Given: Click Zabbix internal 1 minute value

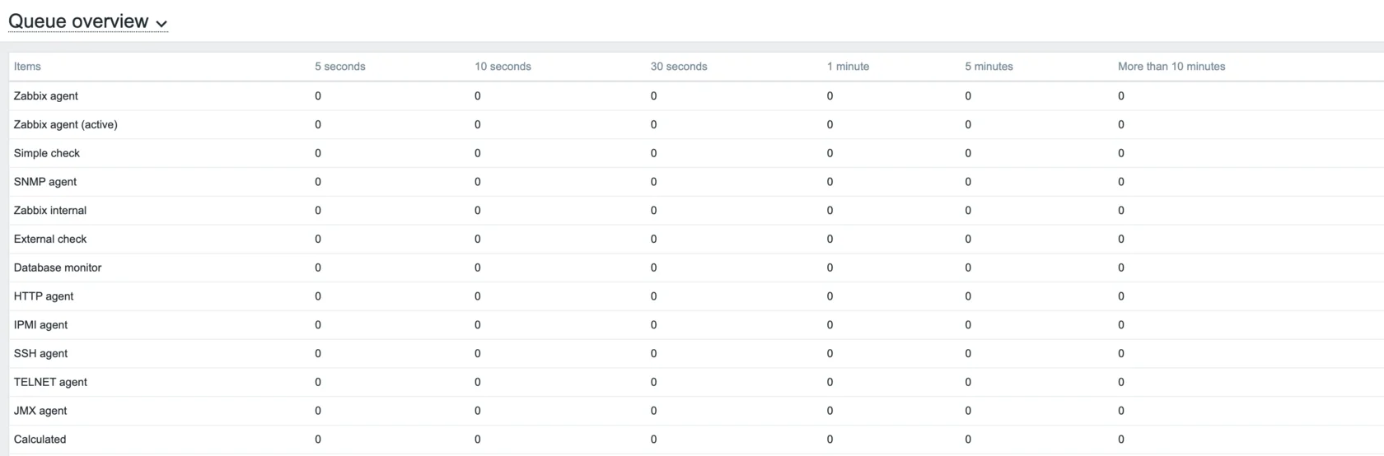Looking at the screenshot, I should point(830,211).
